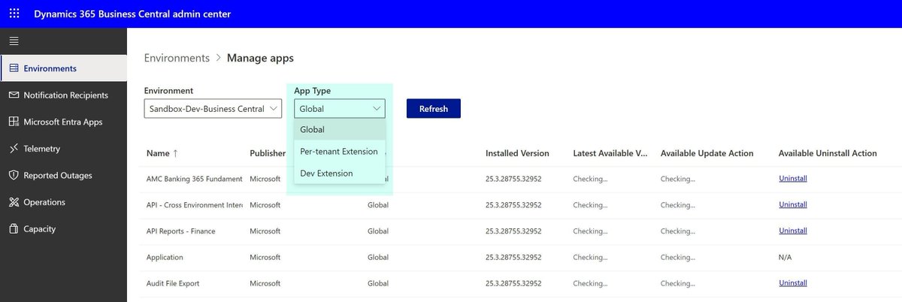Click Available Uninstall Action column header
The width and height of the screenshot is (902, 302).
(828, 153)
